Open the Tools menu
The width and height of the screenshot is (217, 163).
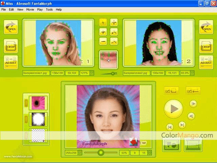pyautogui.click(x=49, y=10)
